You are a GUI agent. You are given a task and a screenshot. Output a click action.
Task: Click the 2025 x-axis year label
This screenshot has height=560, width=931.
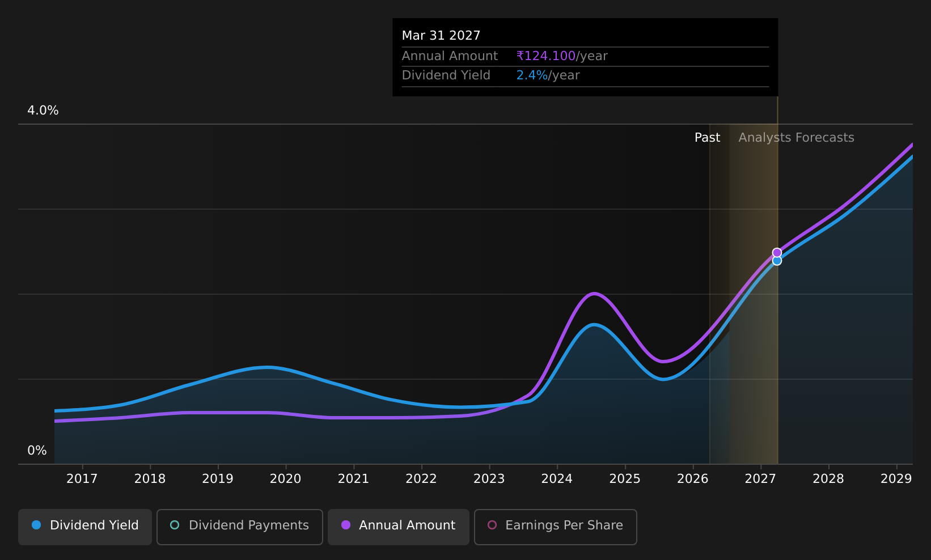tap(625, 479)
